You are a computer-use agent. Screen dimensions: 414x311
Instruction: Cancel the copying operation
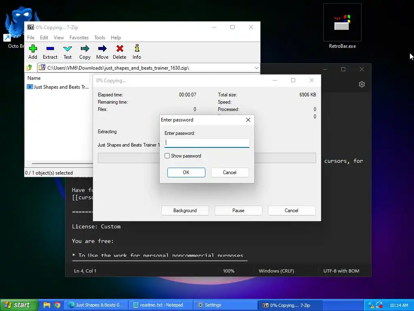[291, 211]
